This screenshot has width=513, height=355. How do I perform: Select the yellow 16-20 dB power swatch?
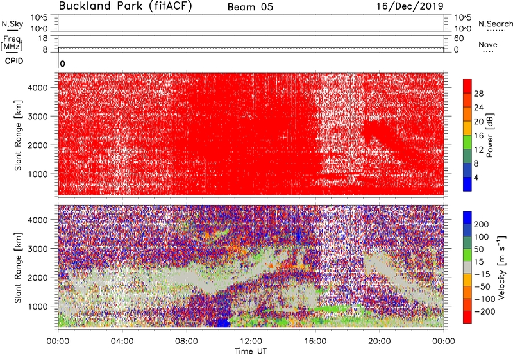(x=467, y=128)
